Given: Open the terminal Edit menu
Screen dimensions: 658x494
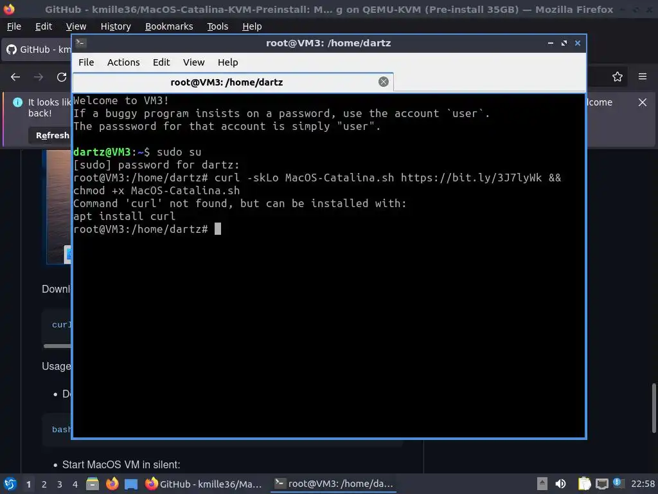Looking at the screenshot, I should (161, 62).
